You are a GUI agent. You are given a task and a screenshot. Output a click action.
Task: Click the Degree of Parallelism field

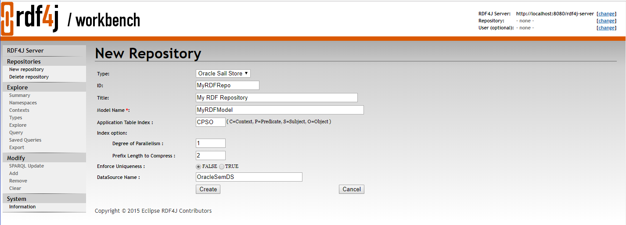tap(211, 143)
